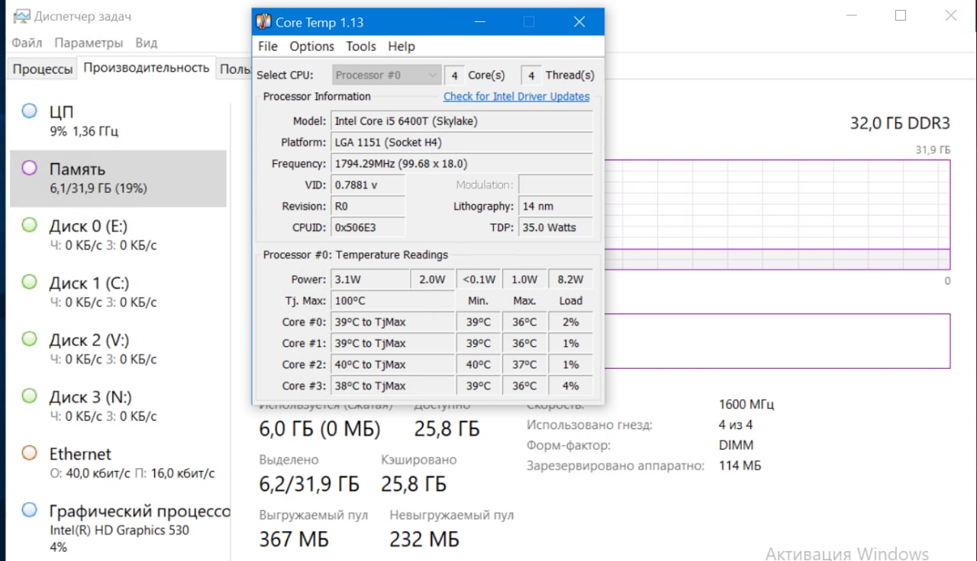Click the memory speed value 1600 МГц
This screenshot has height=561, width=977.
(x=746, y=405)
